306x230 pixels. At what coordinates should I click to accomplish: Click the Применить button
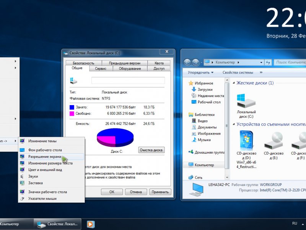tap(160, 192)
